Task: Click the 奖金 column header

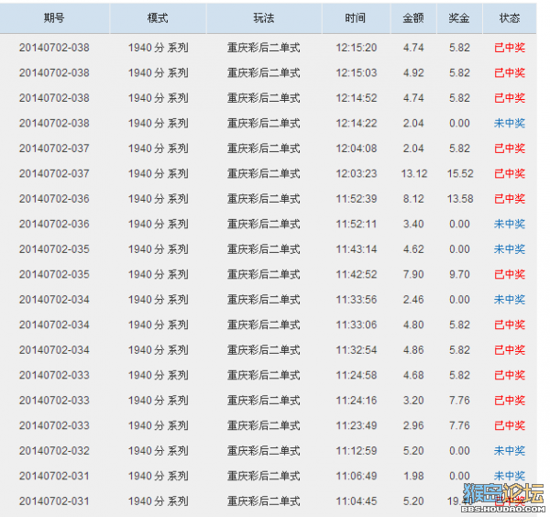Action: (459, 18)
